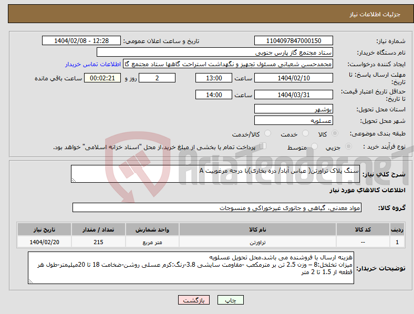414x314 pixels.
Task: Click the نام کالا column header
Action: point(257,229)
